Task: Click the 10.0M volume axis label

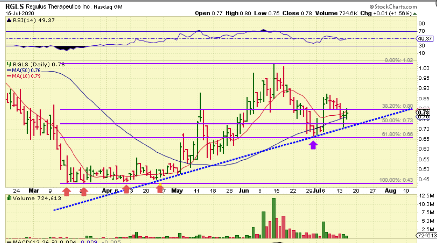Action: click(x=426, y=204)
